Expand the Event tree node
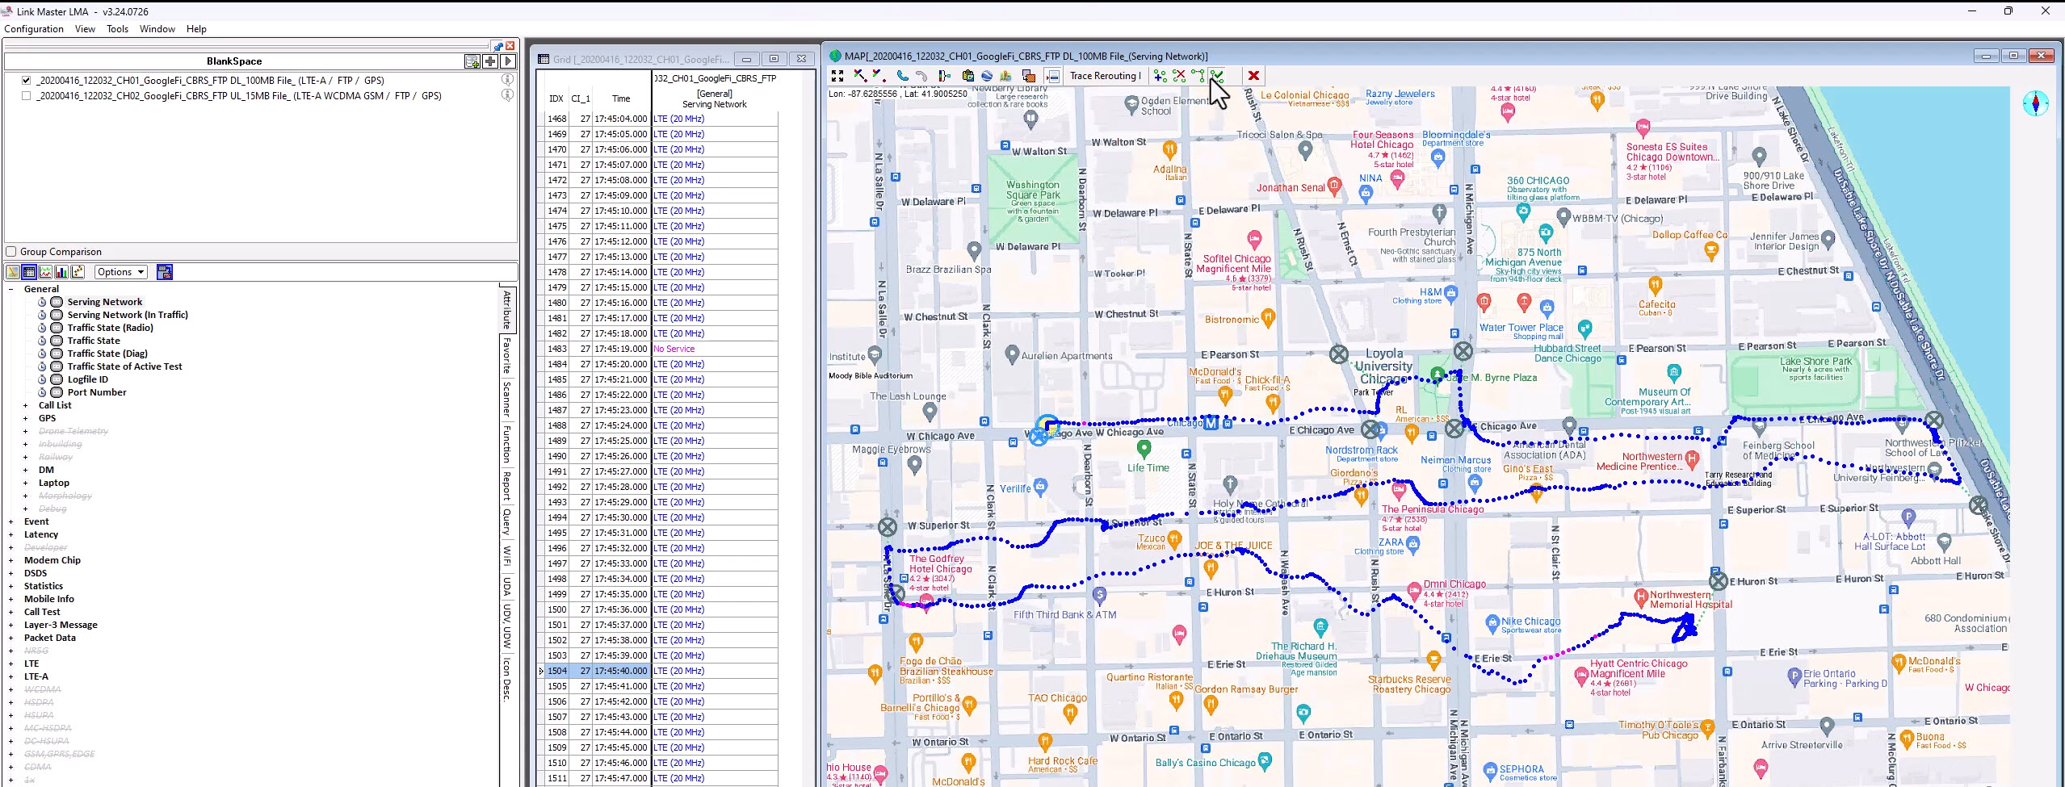2065x787 pixels. point(11,521)
